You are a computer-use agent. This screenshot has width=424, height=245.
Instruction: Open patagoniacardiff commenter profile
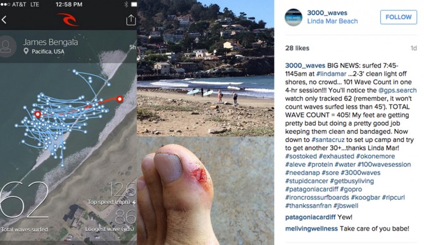(310, 217)
